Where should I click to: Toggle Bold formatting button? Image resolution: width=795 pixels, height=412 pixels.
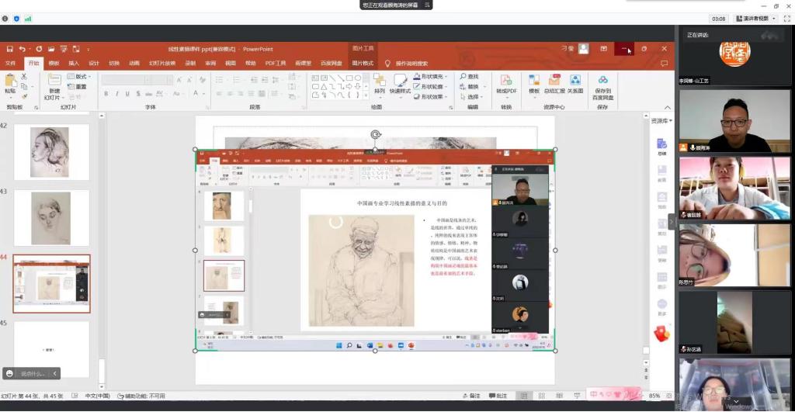click(x=106, y=94)
